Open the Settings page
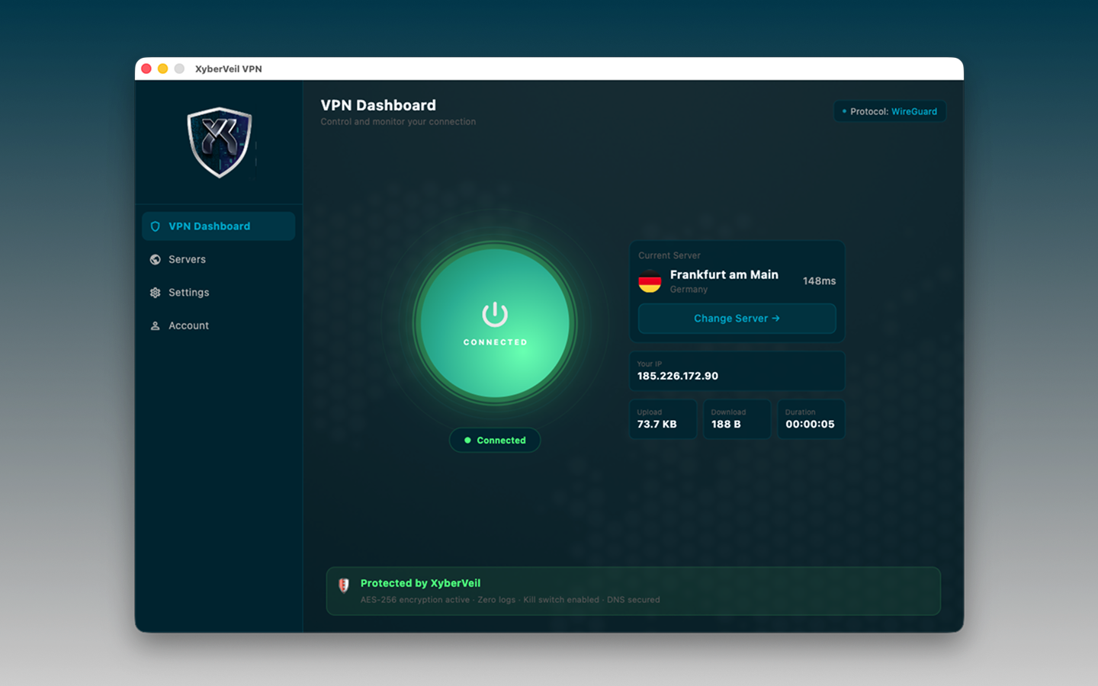The height and width of the screenshot is (686, 1098). pyautogui.click(x=218, y=293)
